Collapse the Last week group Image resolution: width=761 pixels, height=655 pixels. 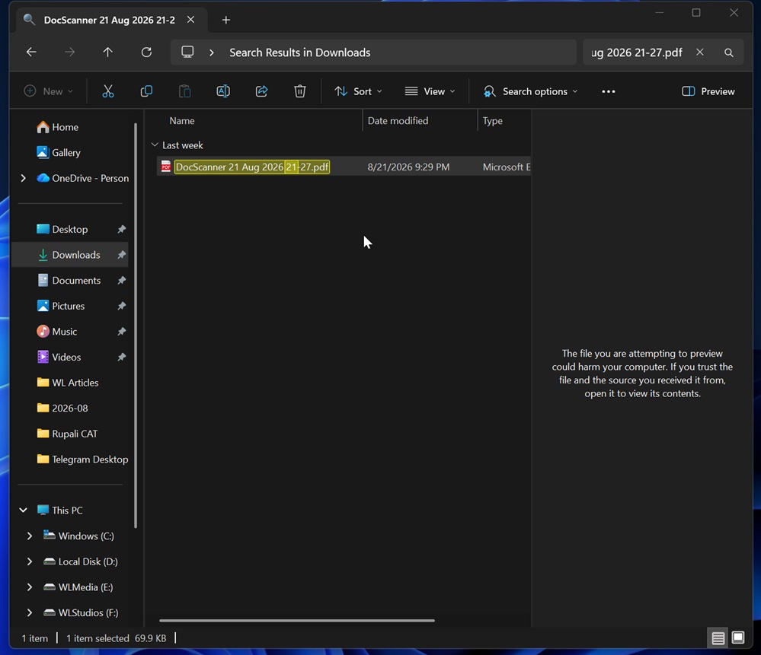[x=155, y=145]
